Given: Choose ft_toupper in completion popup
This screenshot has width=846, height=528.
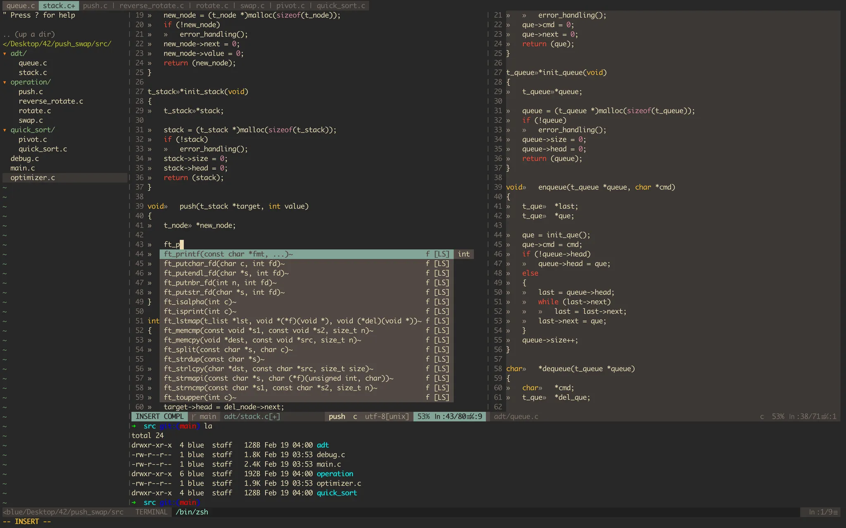Looking at the screenshot, I should click(x=200, y=398).
